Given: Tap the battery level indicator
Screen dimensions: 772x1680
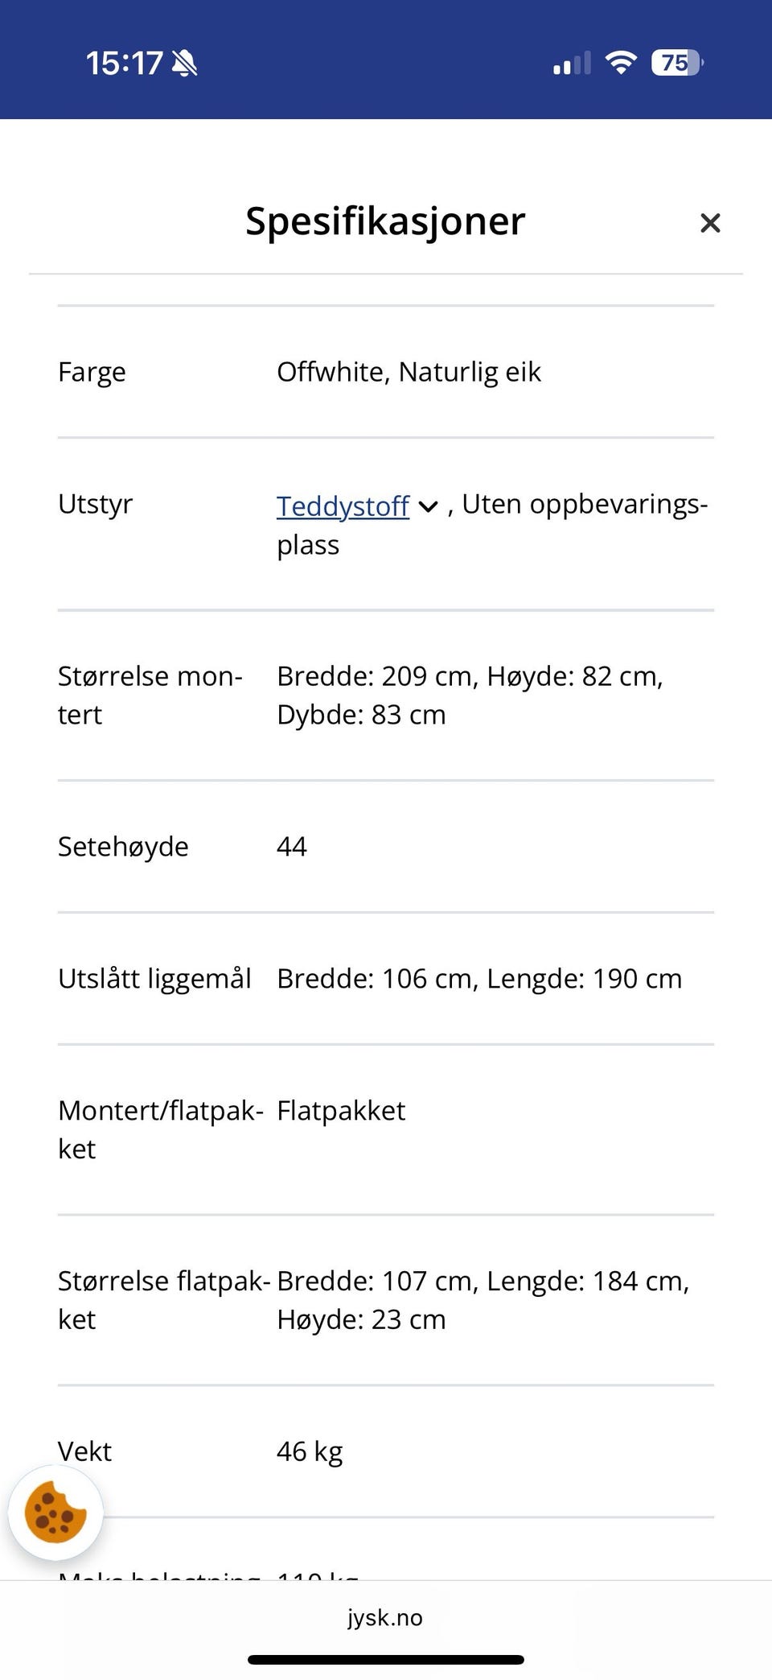Looking at the screenshot, I should click(x=676, y=62).
